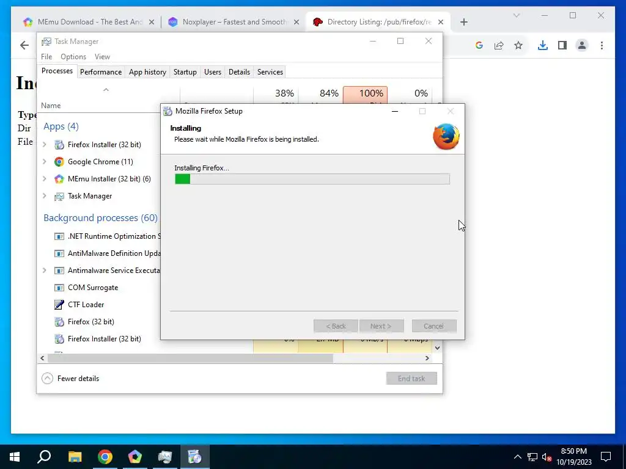Toggle the Chrome side panel icon

562,45
